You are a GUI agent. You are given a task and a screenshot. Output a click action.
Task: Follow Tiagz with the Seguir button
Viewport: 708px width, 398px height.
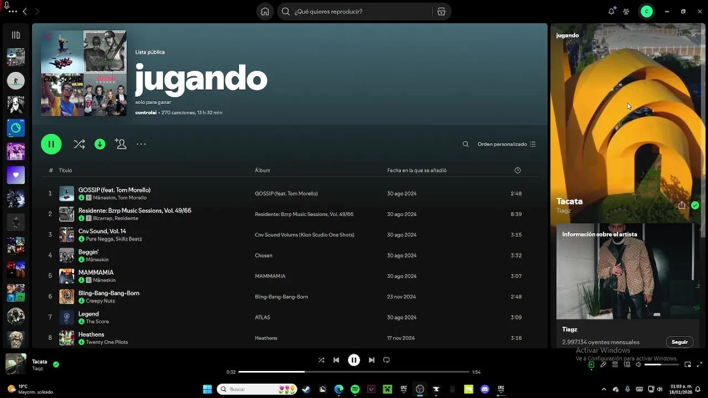pos(679,342)
